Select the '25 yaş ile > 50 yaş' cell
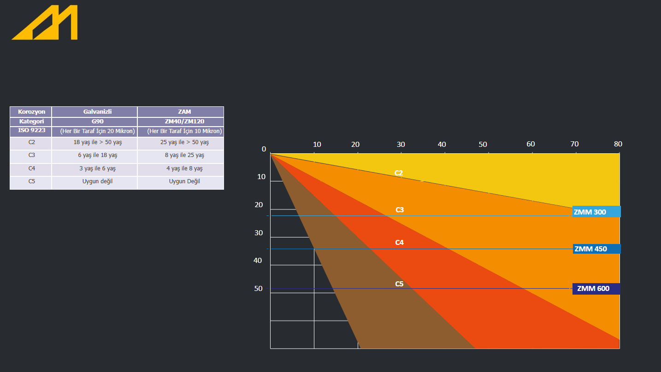This screenshot has height=372, width=661. click(181, 143)
